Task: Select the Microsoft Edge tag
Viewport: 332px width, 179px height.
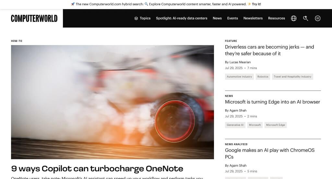Action: [276, 125]
